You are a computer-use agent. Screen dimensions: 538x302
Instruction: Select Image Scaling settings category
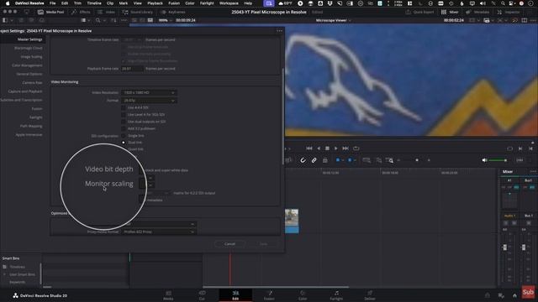[31, 56]
